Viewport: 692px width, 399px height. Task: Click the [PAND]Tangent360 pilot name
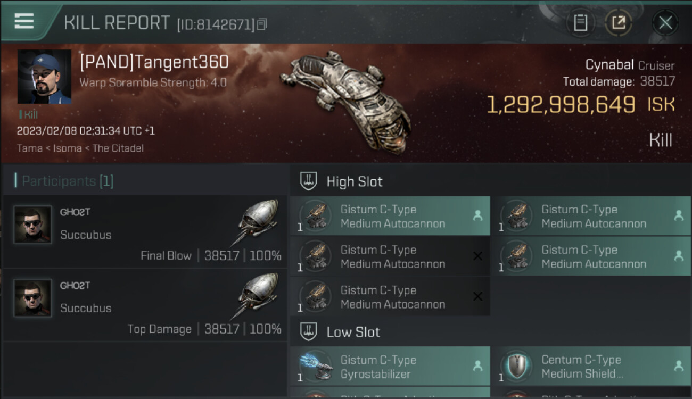154,62
